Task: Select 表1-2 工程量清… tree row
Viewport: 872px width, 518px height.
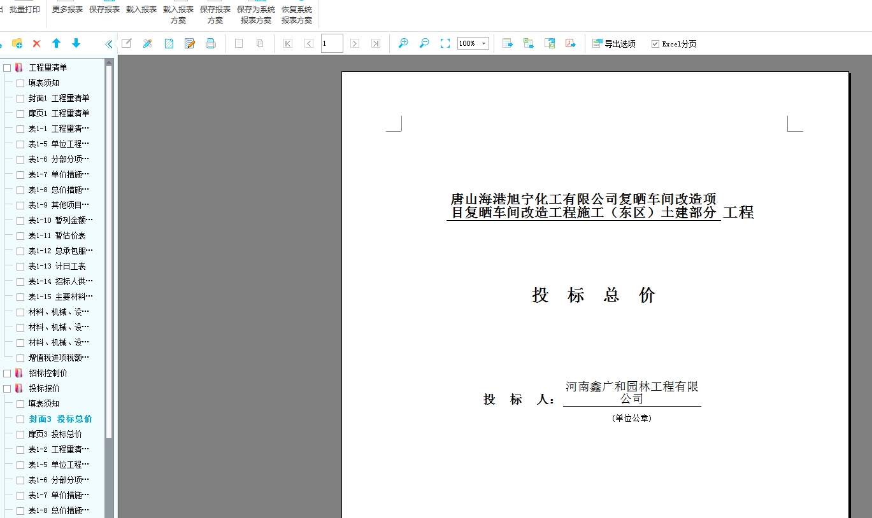Action: 59,449
